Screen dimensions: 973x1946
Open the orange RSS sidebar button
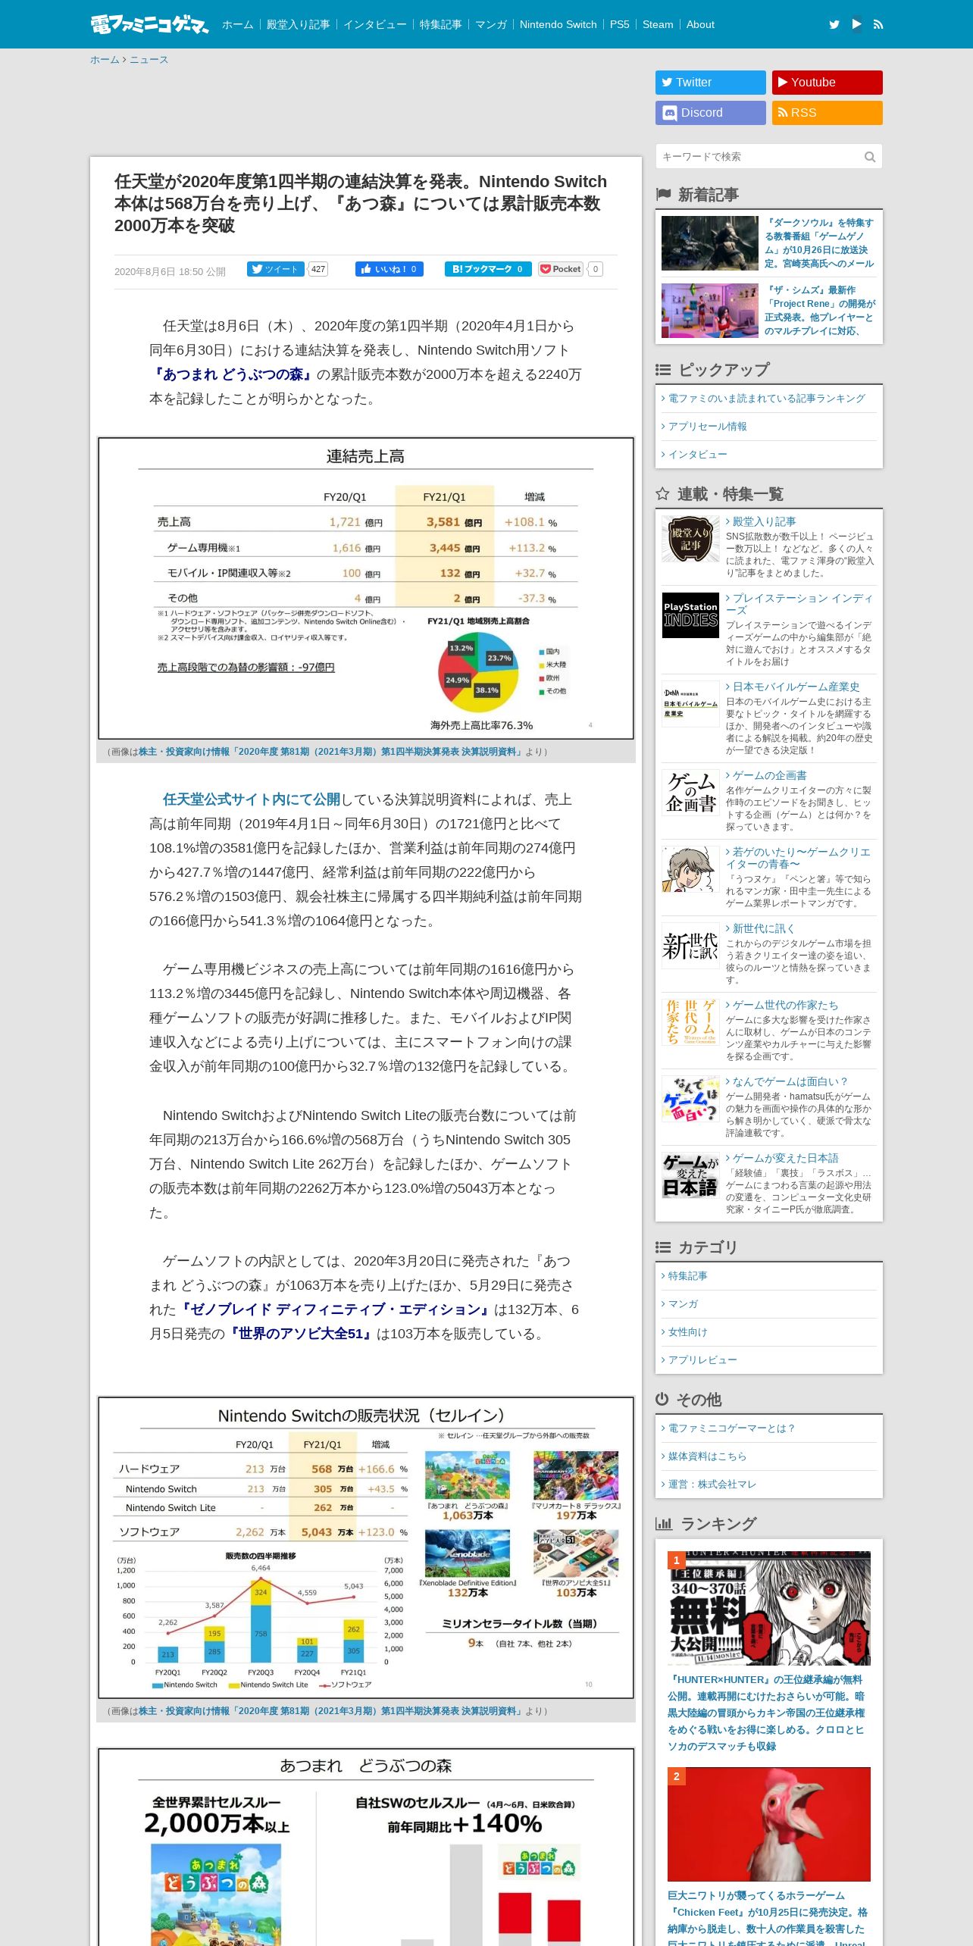tap(827, 113)
